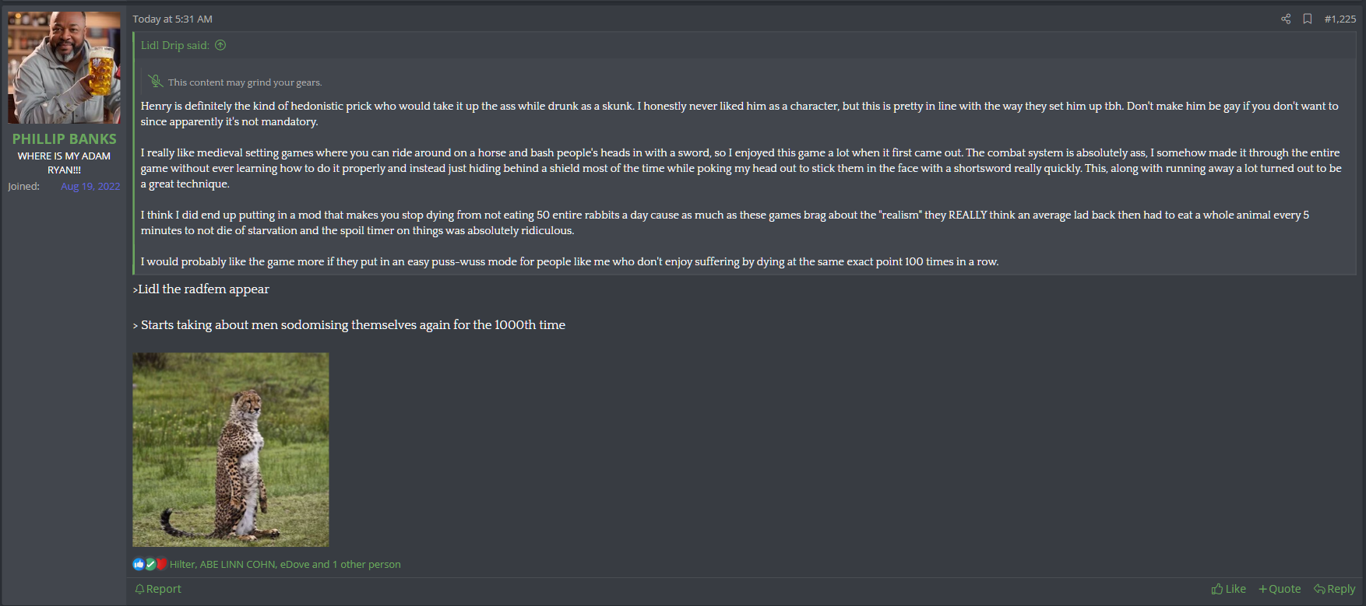Click the up-arrow icon beside Lidl Drip said
Viewport: 1366px width, 606px height.
tap(220, 45)
